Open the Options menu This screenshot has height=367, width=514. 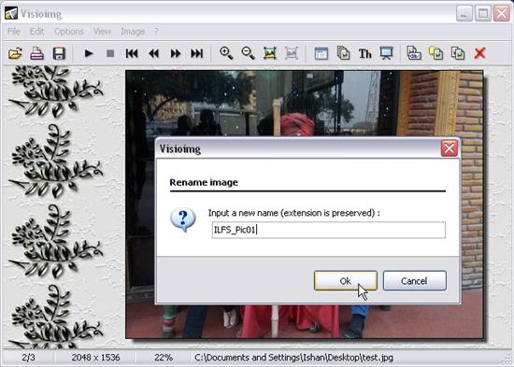coord(69,32)
